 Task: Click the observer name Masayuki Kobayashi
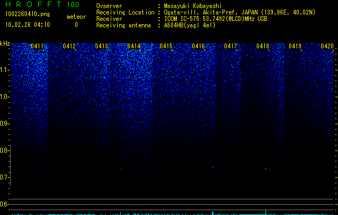[x=193, y=6]
